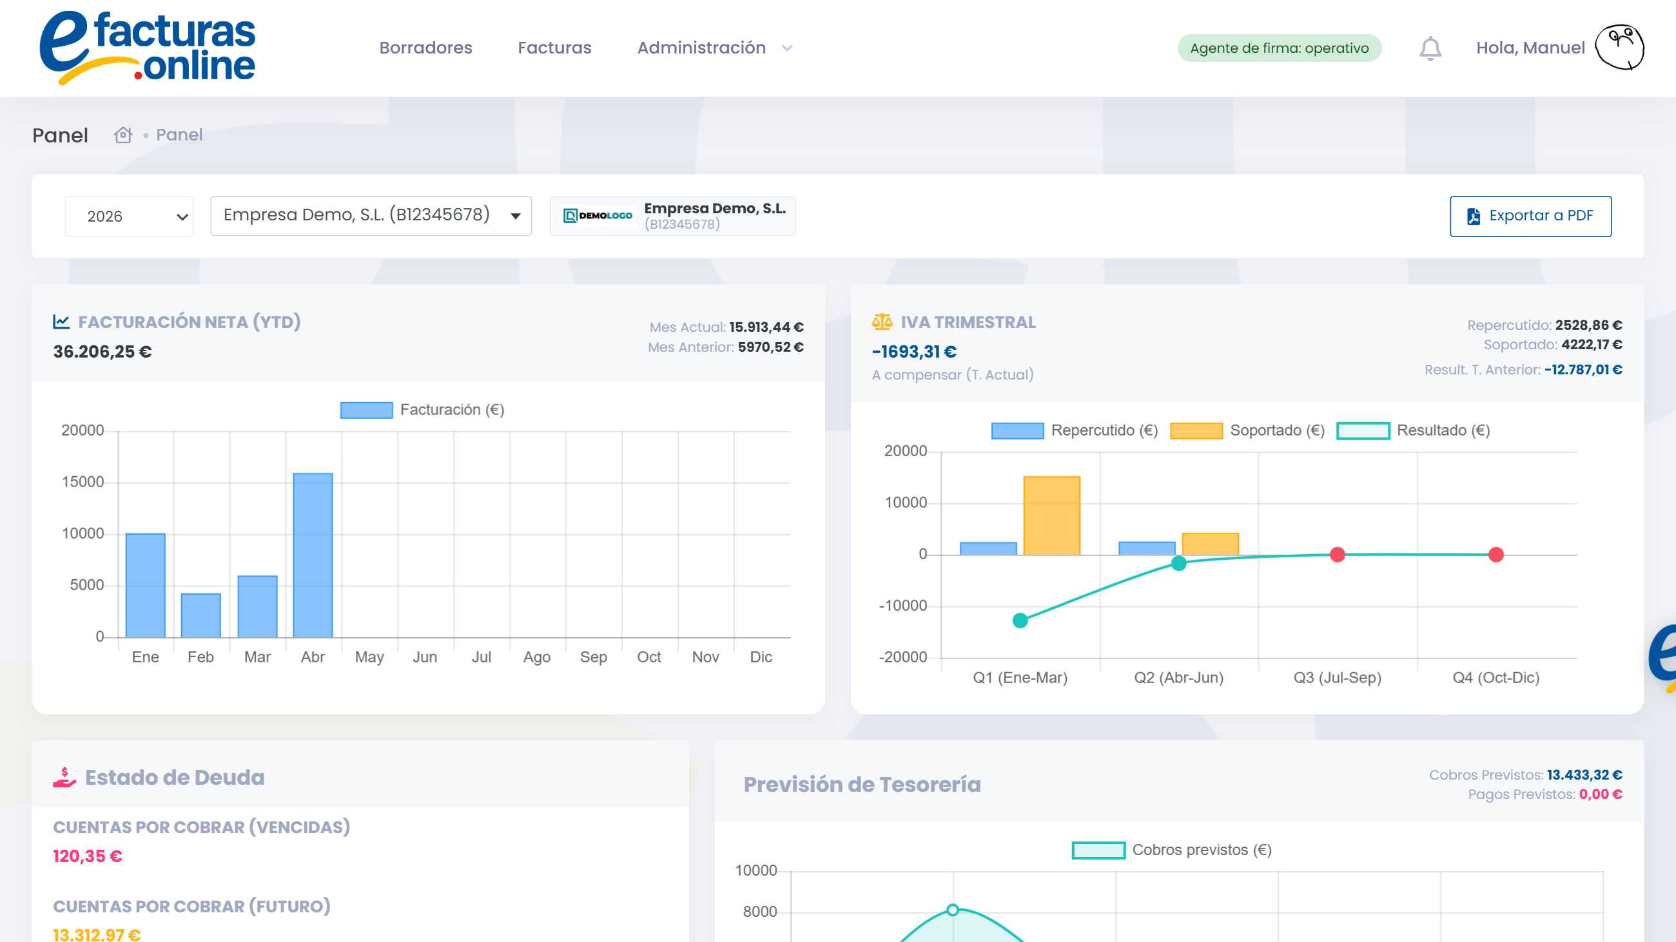The width and height of the screenshot is (1676, 942).
Task: Click the Soportado 4222,17 € value
Action: coord(1592,345)
